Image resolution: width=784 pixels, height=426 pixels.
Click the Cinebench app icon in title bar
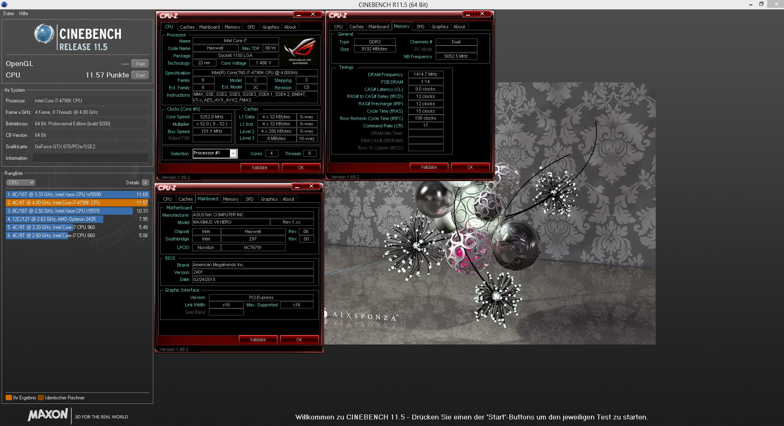[4, 4]
